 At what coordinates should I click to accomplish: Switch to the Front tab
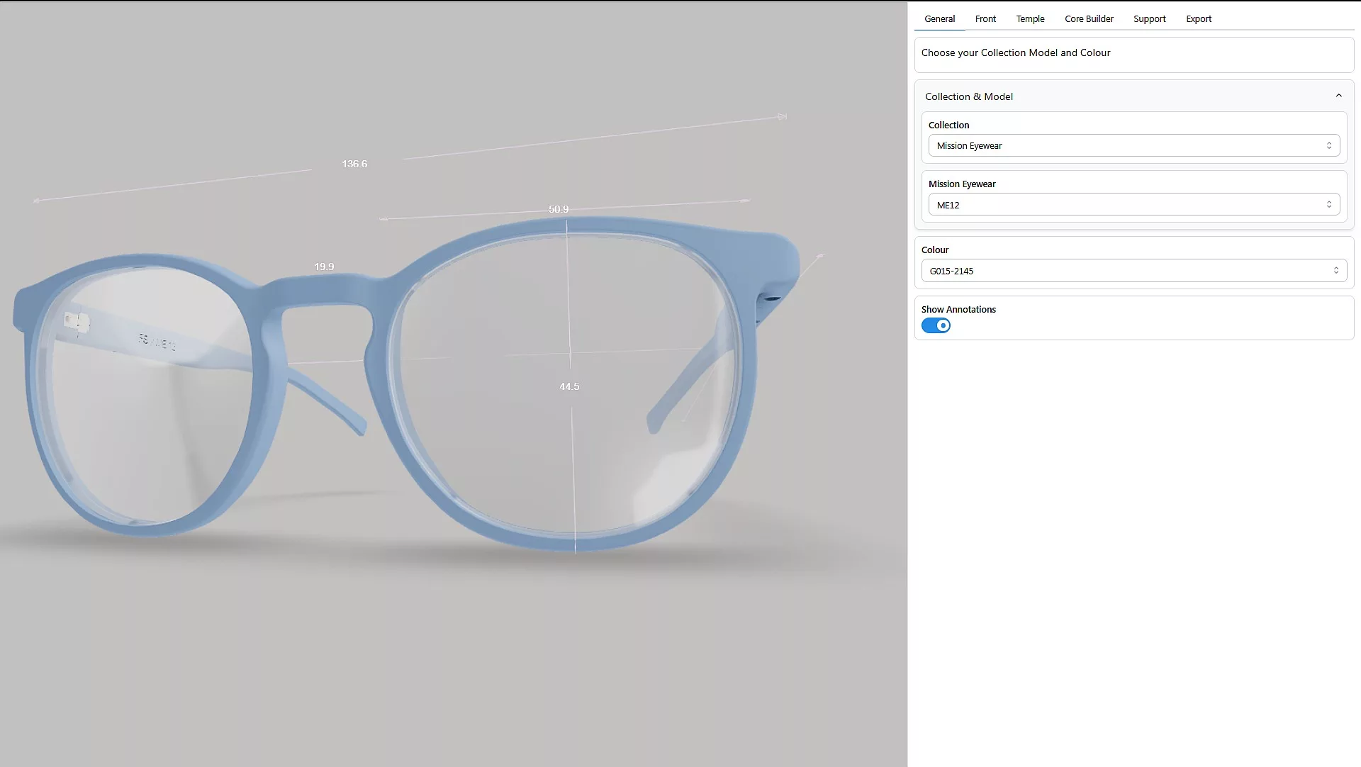pyautogui.click(x=985, y=19)
